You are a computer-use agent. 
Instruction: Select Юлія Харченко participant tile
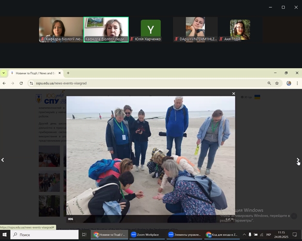coord(151,30)
